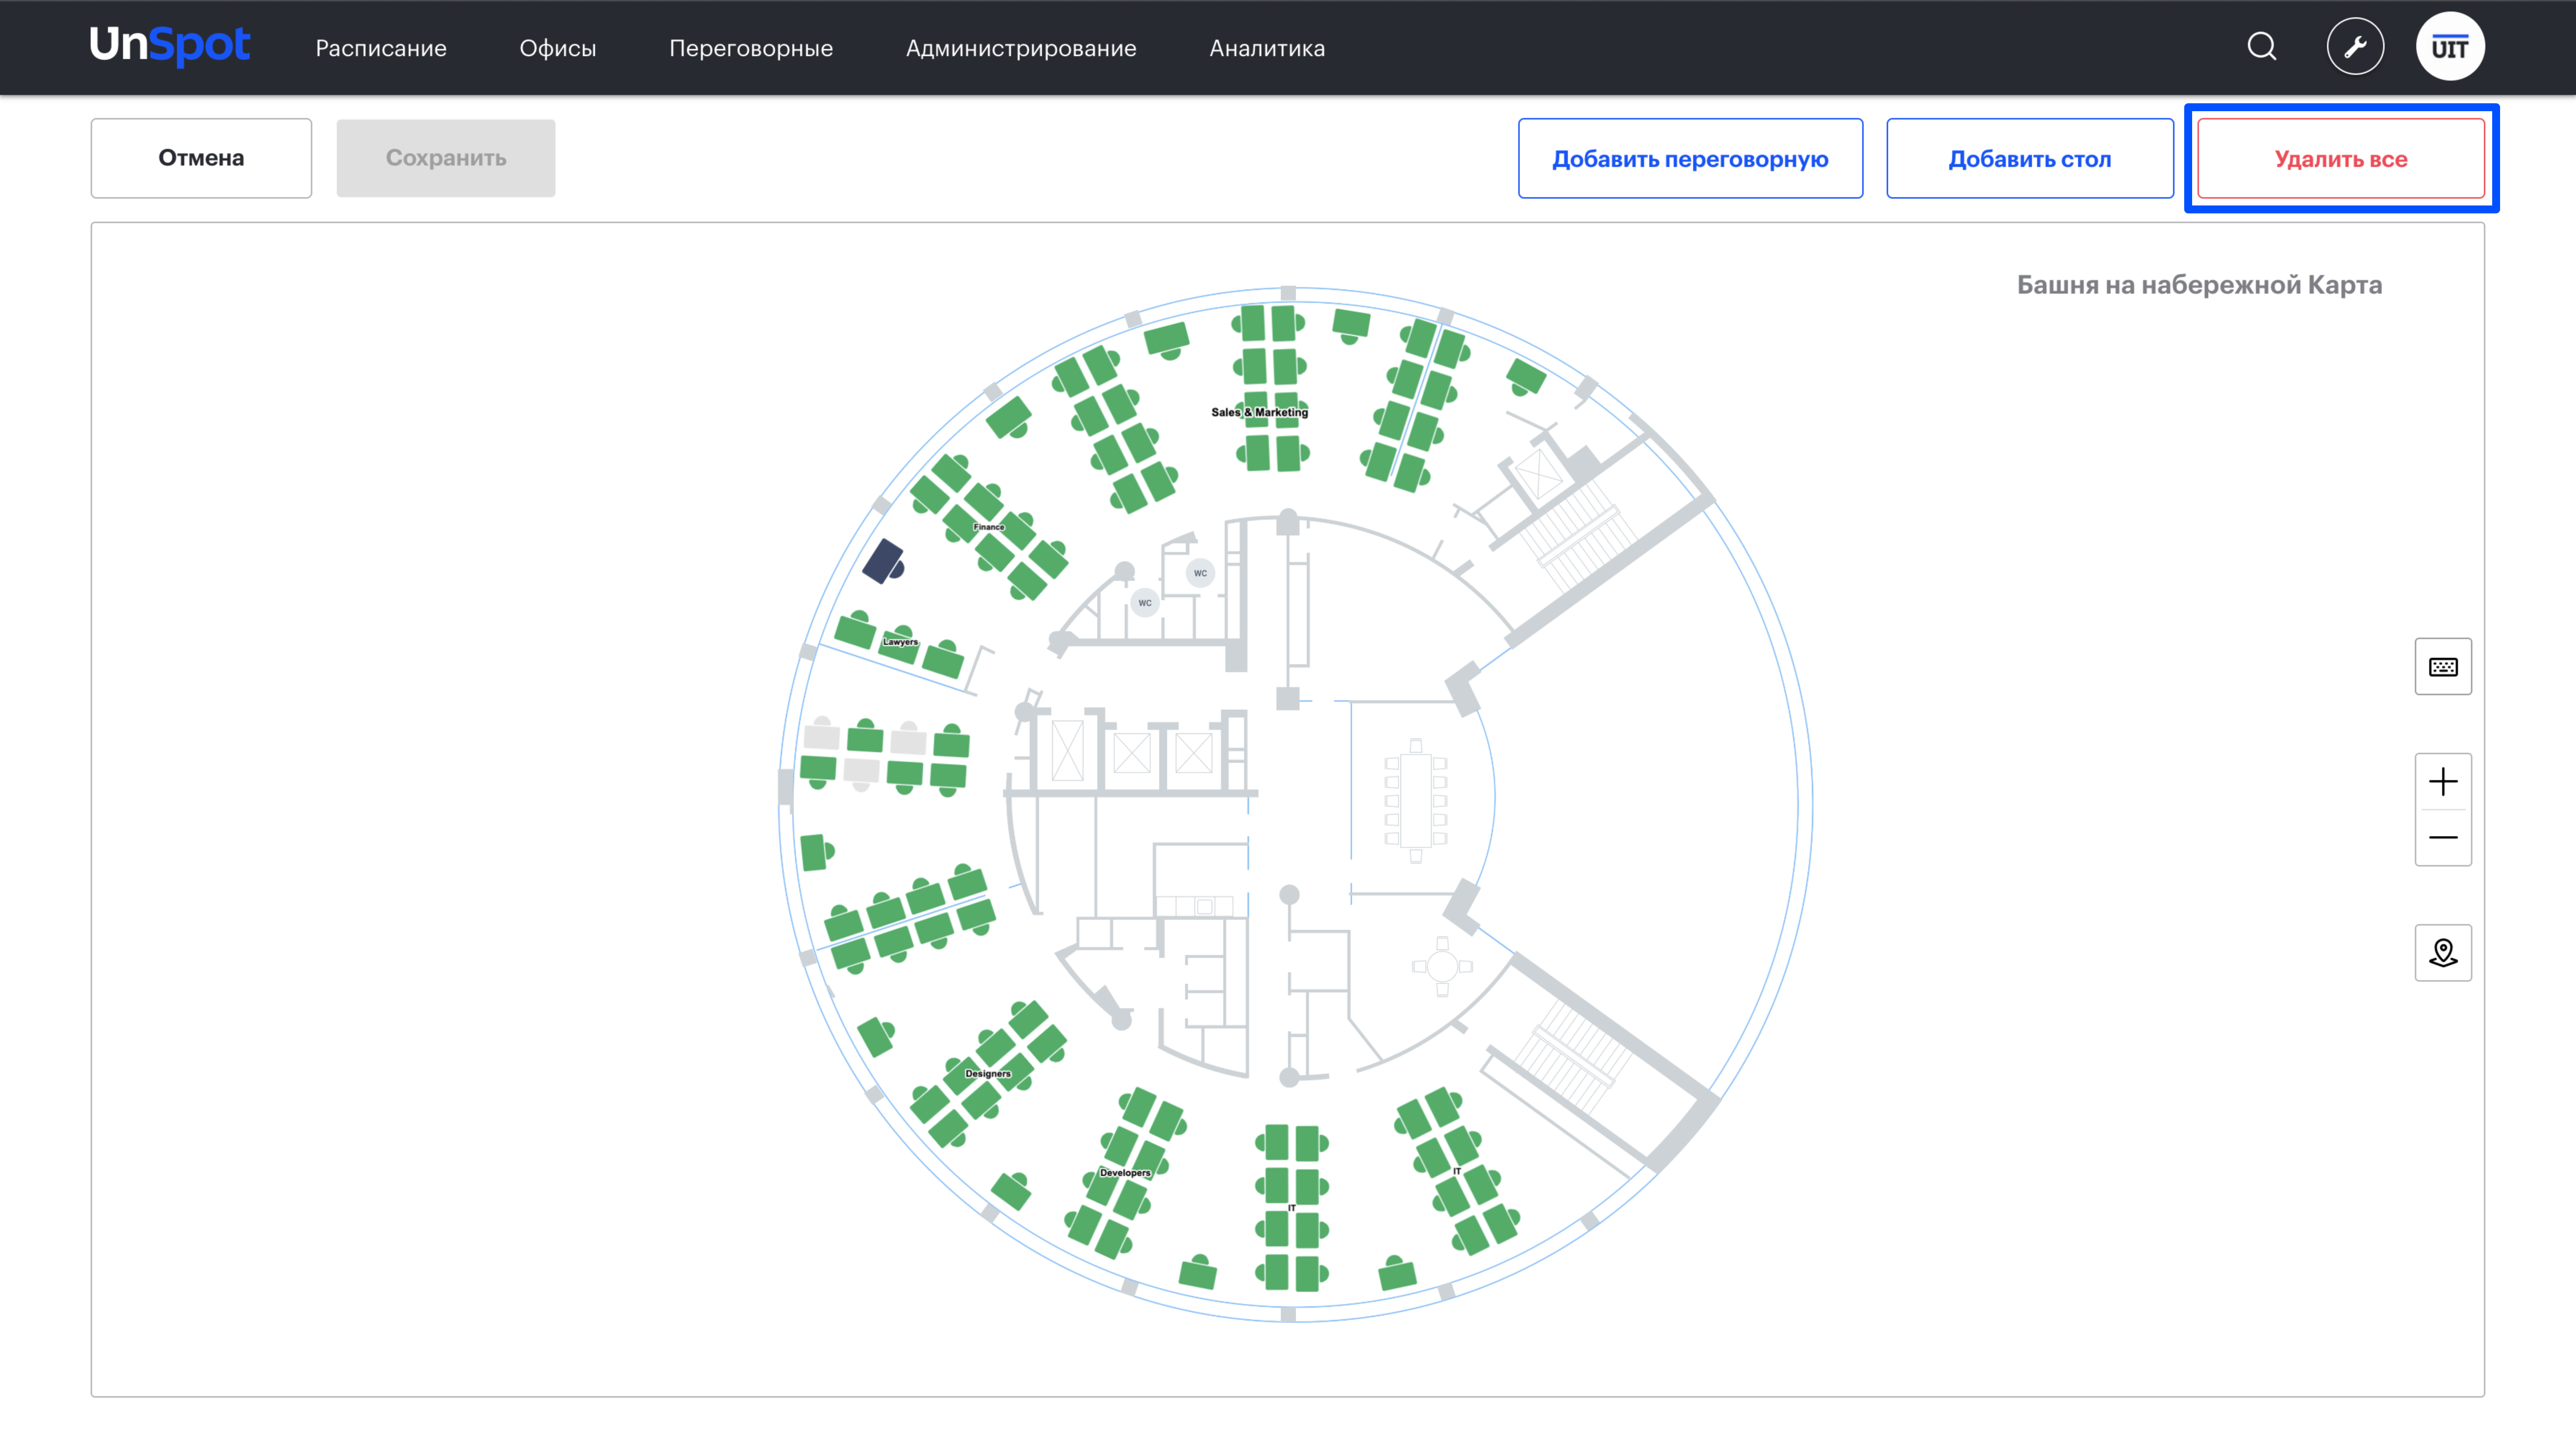The image size is (2576, 1448).
Task: Select the round table meeting room
Action: [1442, 966]
